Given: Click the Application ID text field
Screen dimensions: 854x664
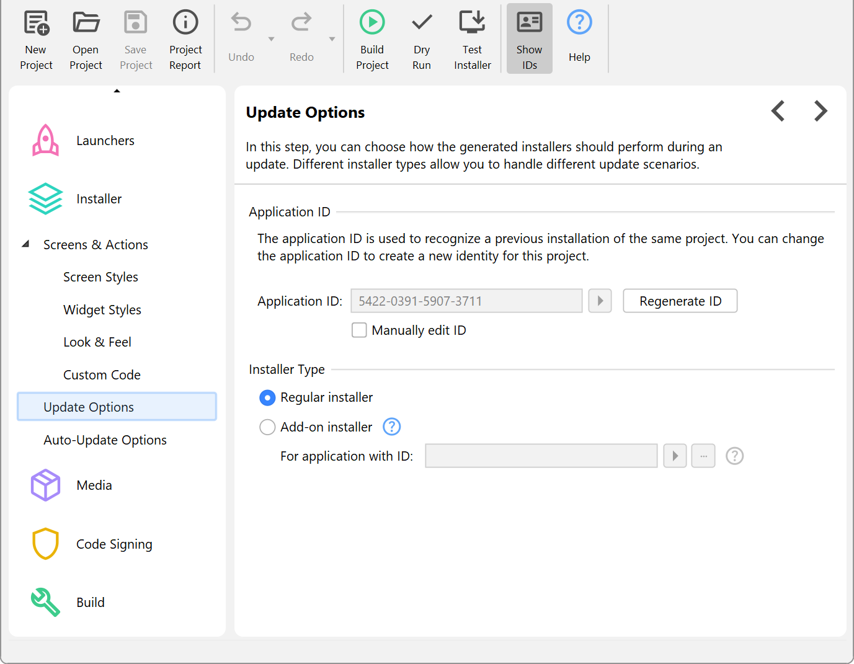Looking at the screenshot, I should pos(466,301).
